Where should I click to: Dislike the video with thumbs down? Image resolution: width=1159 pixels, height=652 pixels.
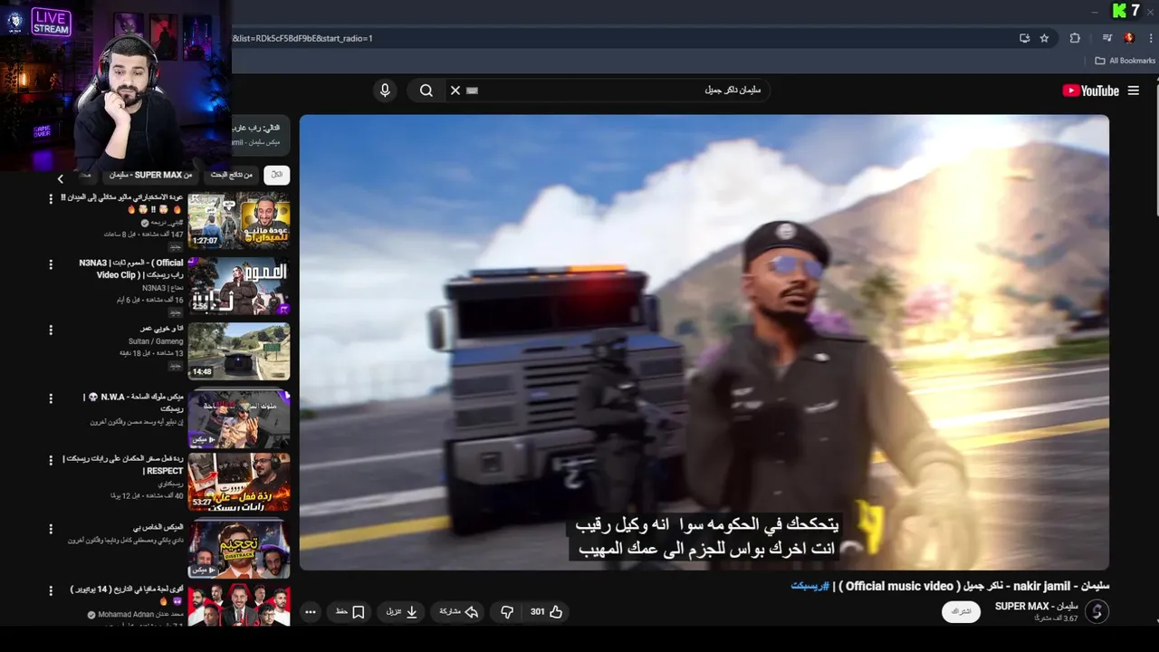tap(507, 612)
